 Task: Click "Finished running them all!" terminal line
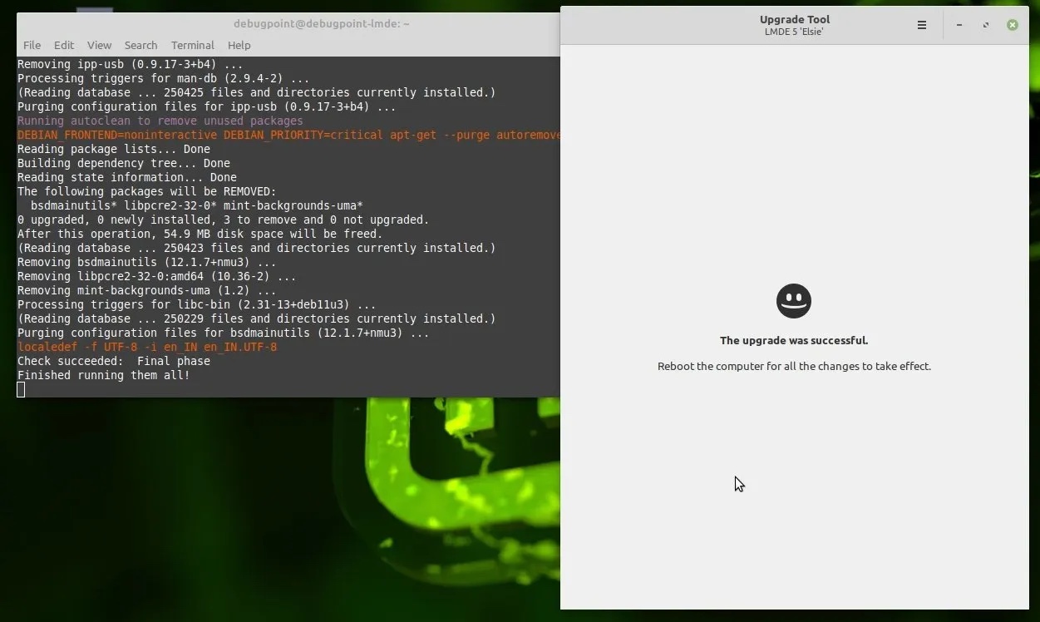tap(104, 375)
